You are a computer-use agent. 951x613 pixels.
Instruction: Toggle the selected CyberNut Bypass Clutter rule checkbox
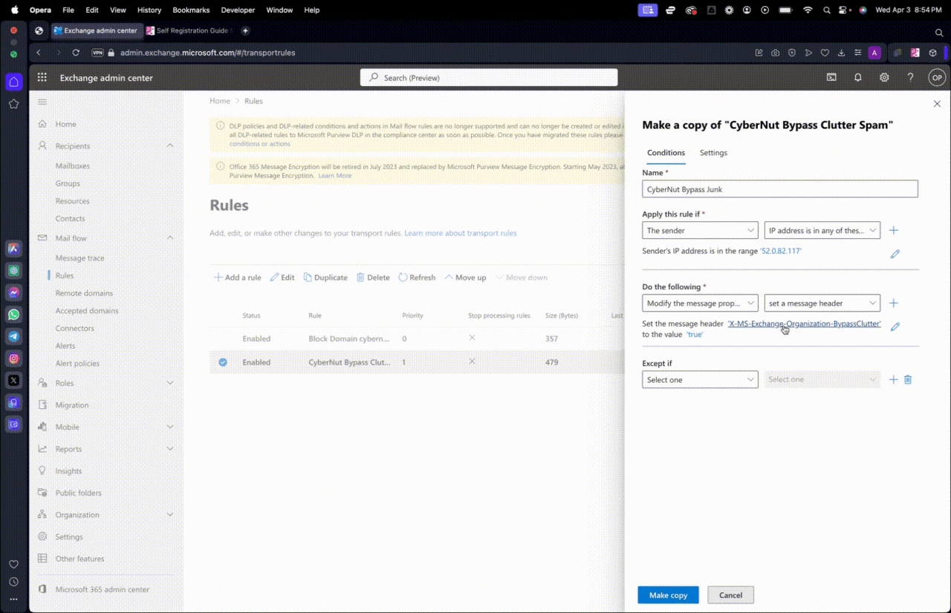[x=223, y=362]
